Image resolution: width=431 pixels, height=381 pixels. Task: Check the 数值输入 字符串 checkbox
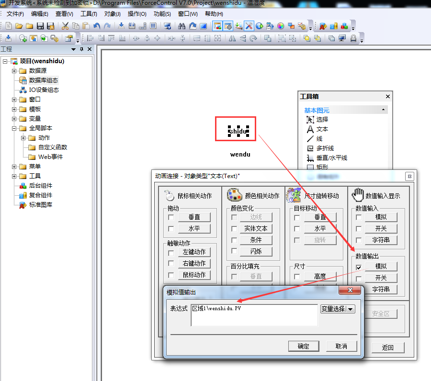point(359,240)
